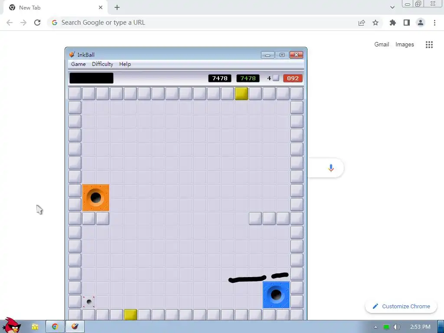The image size is (444, 333).
Task: Open Chrome three-dot menu
Action: (434, 23)
